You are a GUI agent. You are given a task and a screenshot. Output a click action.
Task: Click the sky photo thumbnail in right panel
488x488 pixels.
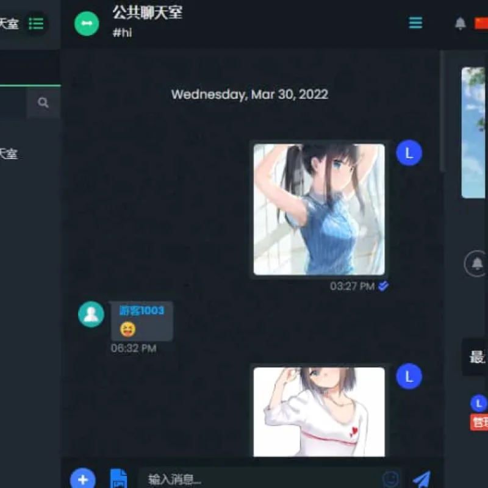(474, 132)
